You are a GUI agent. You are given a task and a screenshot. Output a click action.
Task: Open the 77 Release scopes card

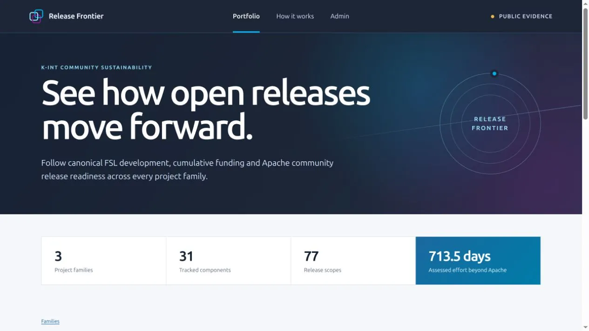coord(353,261)
